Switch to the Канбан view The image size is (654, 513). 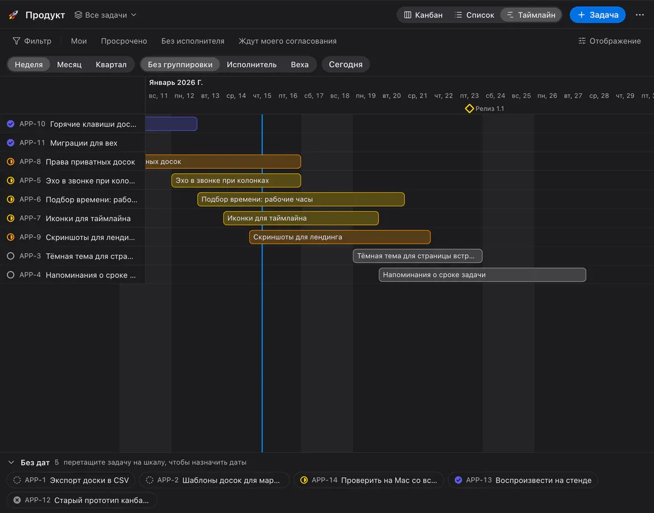pos(424,15)
